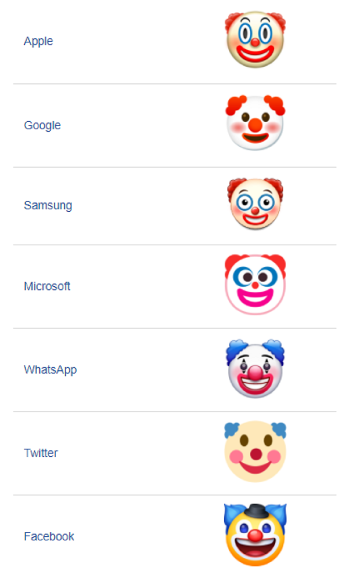
Task: Open the WhatsApp link
Action: click(50, 370)
